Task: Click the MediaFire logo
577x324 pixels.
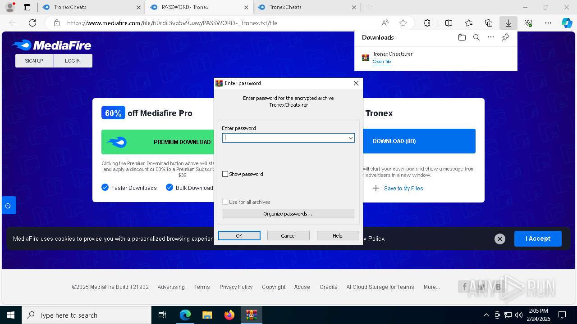Action: [x=51, y=45]
